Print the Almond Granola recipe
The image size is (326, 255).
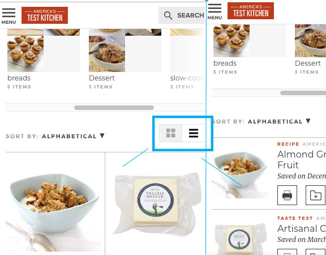(287, 195)
